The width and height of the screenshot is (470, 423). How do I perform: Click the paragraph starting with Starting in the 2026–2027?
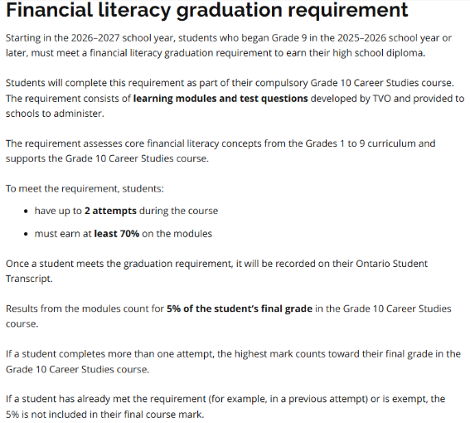pyautogui.click(x=229, y=46)
